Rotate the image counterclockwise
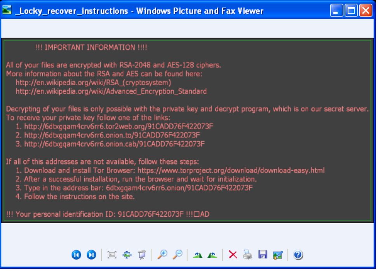Viewport: 378px width, 271px height. click(212, 255)
